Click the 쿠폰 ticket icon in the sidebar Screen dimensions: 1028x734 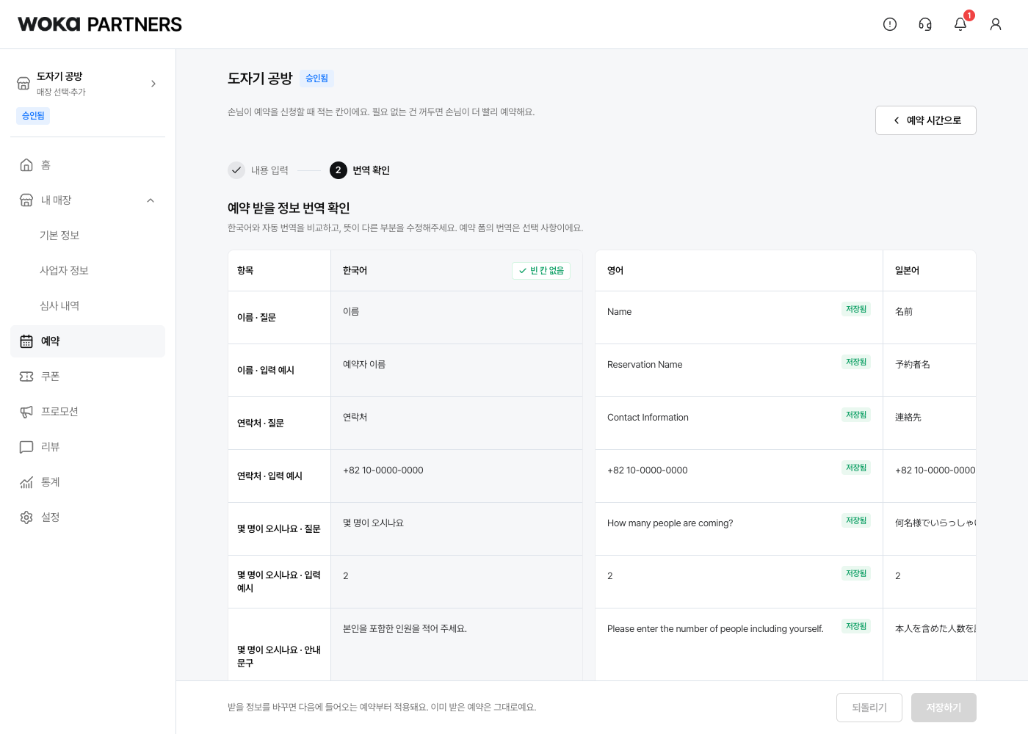click(26, 377)
